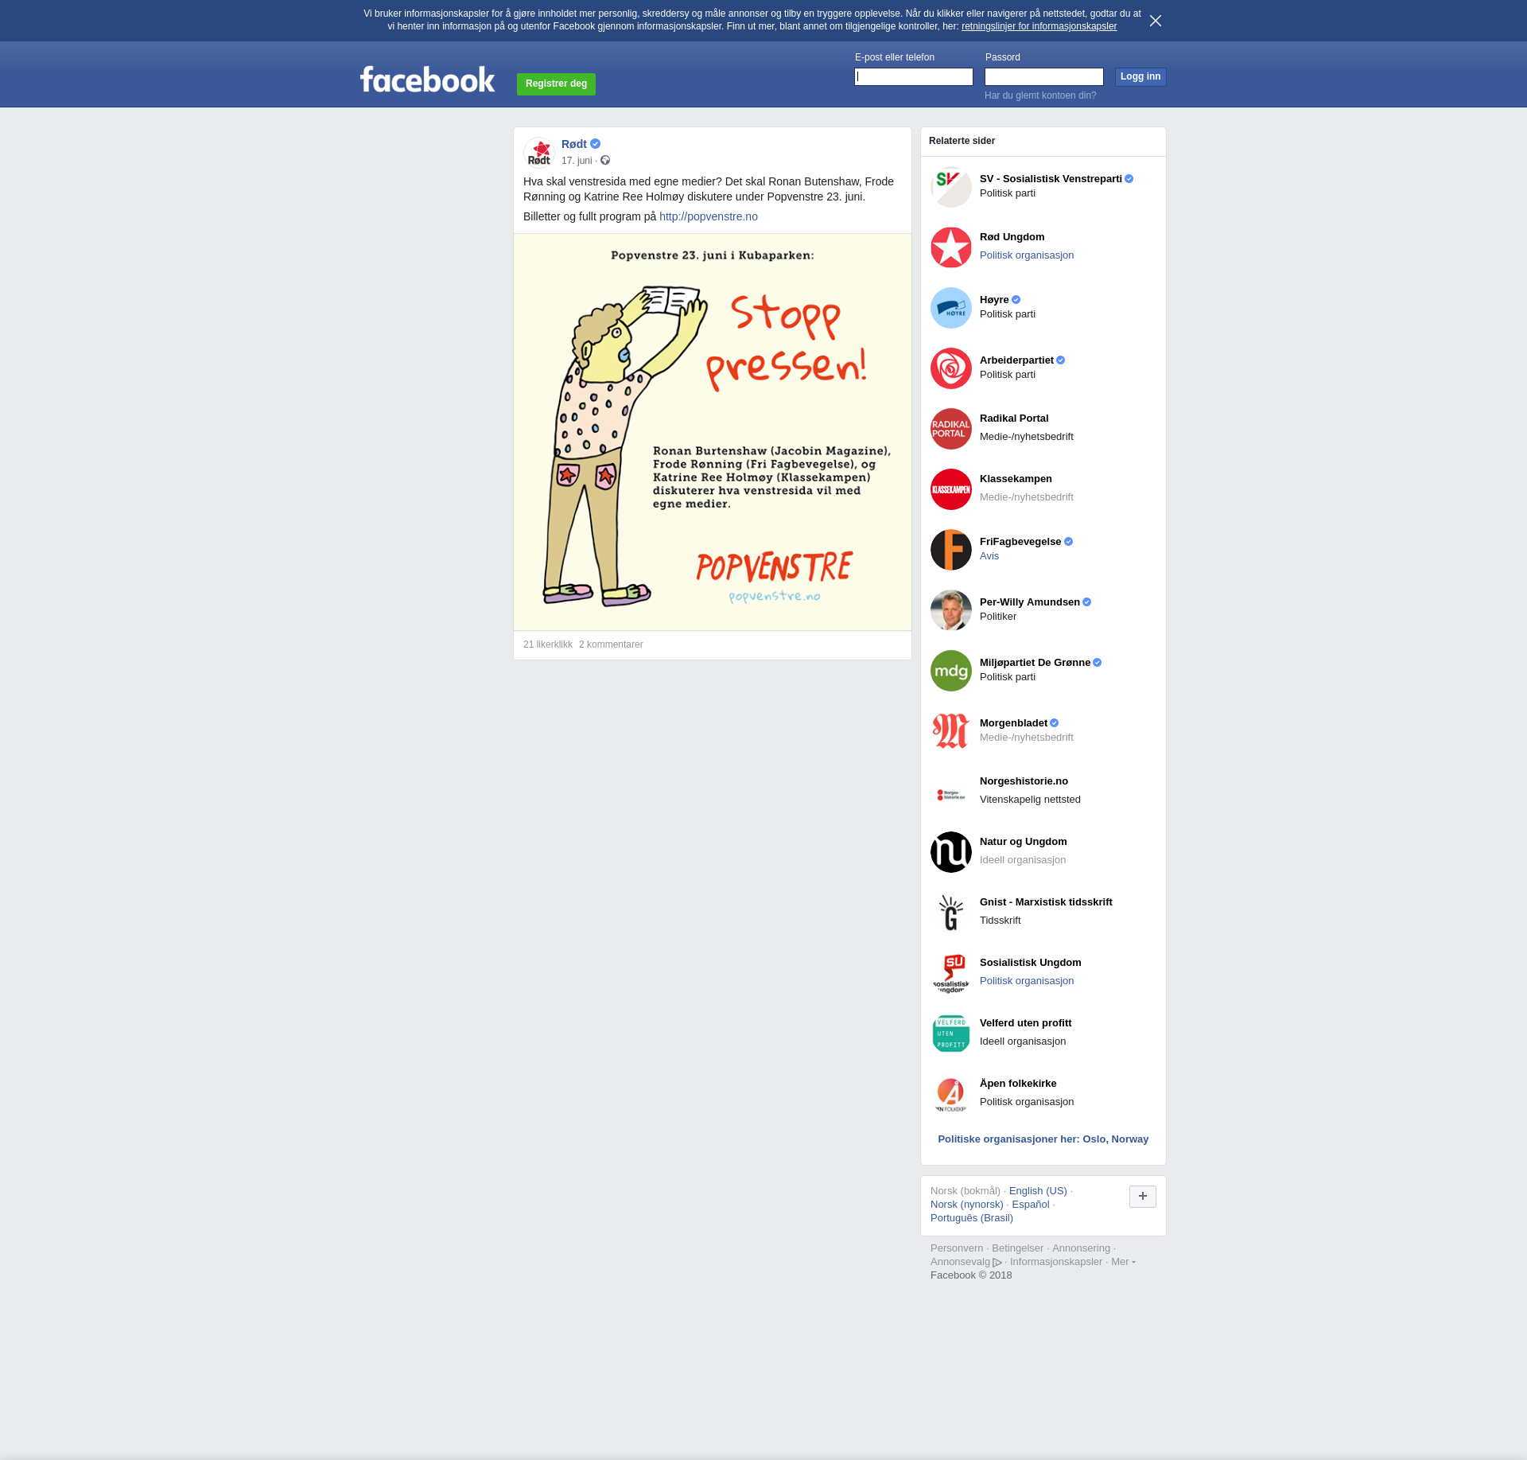This screenshot has height=1460, width=1527.
Task: Click the Annonsevalg AdChoices triangle icon
Action: coord(997,1263)
